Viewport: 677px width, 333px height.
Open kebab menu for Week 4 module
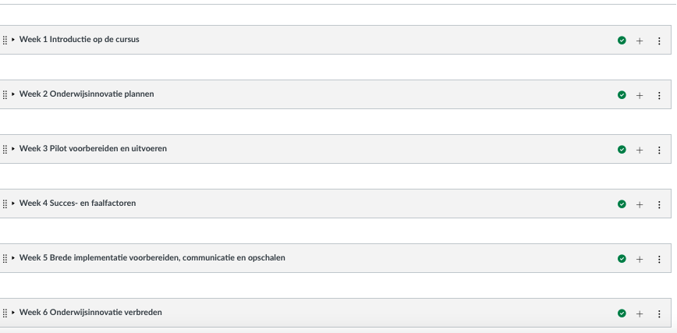(x=659, y=204)
